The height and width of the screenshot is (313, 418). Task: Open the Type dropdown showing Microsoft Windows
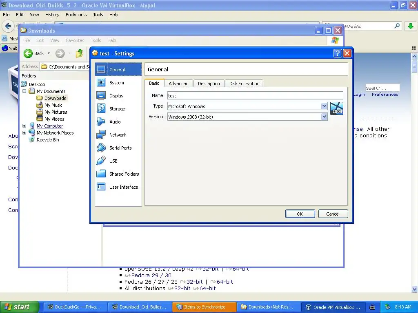(324, 106)
